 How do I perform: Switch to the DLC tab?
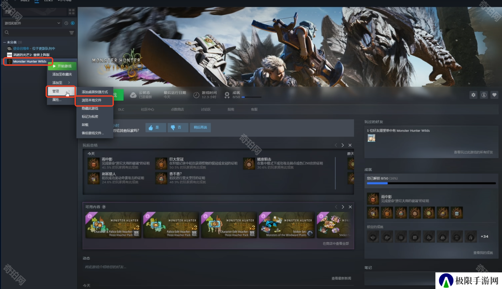coord(121,109)
